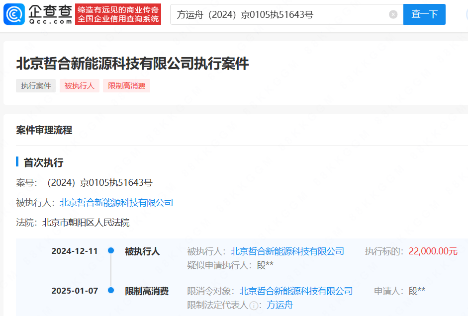This screenshot has height=316, width=468.
Task: Select the 执行案件 tag
Action: pyautogui.click(x=36, y=86)
